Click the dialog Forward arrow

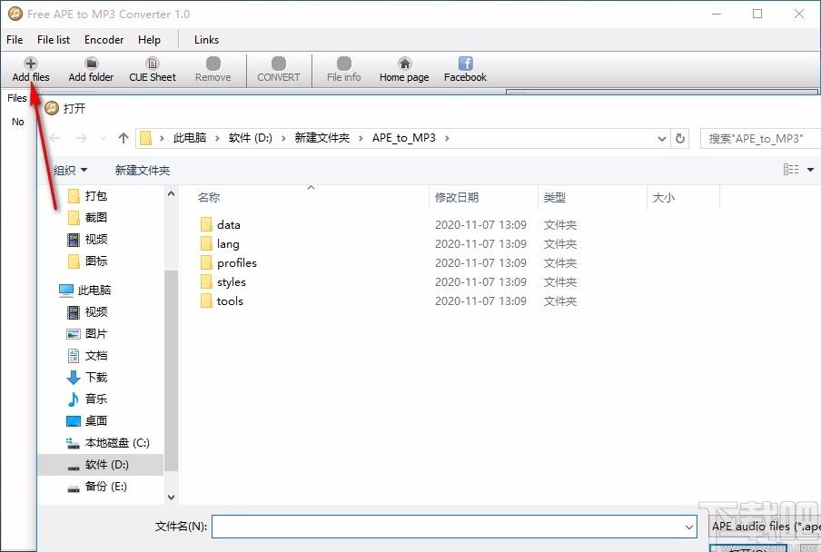(82, 138)
